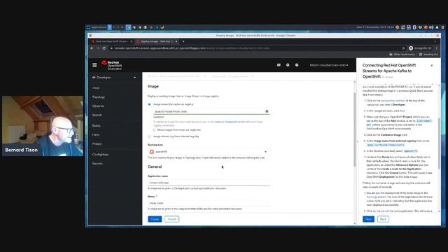Open the OpenShift hamburger navigation menu
The height and width of the screenshot is (252, 448).
pos(94,65)
